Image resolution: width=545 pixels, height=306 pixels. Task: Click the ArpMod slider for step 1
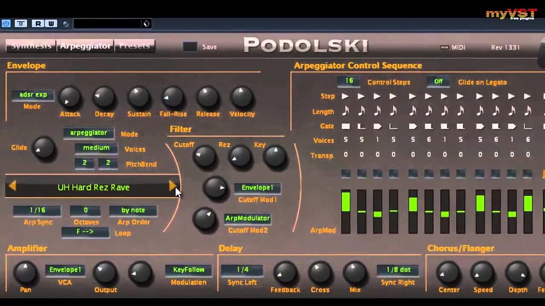coord(346,212)
